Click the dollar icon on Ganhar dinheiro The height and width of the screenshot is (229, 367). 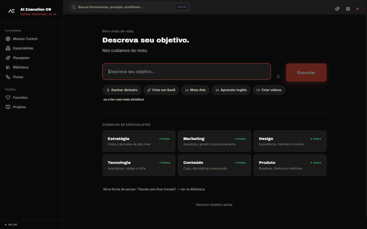pos(108,90)
